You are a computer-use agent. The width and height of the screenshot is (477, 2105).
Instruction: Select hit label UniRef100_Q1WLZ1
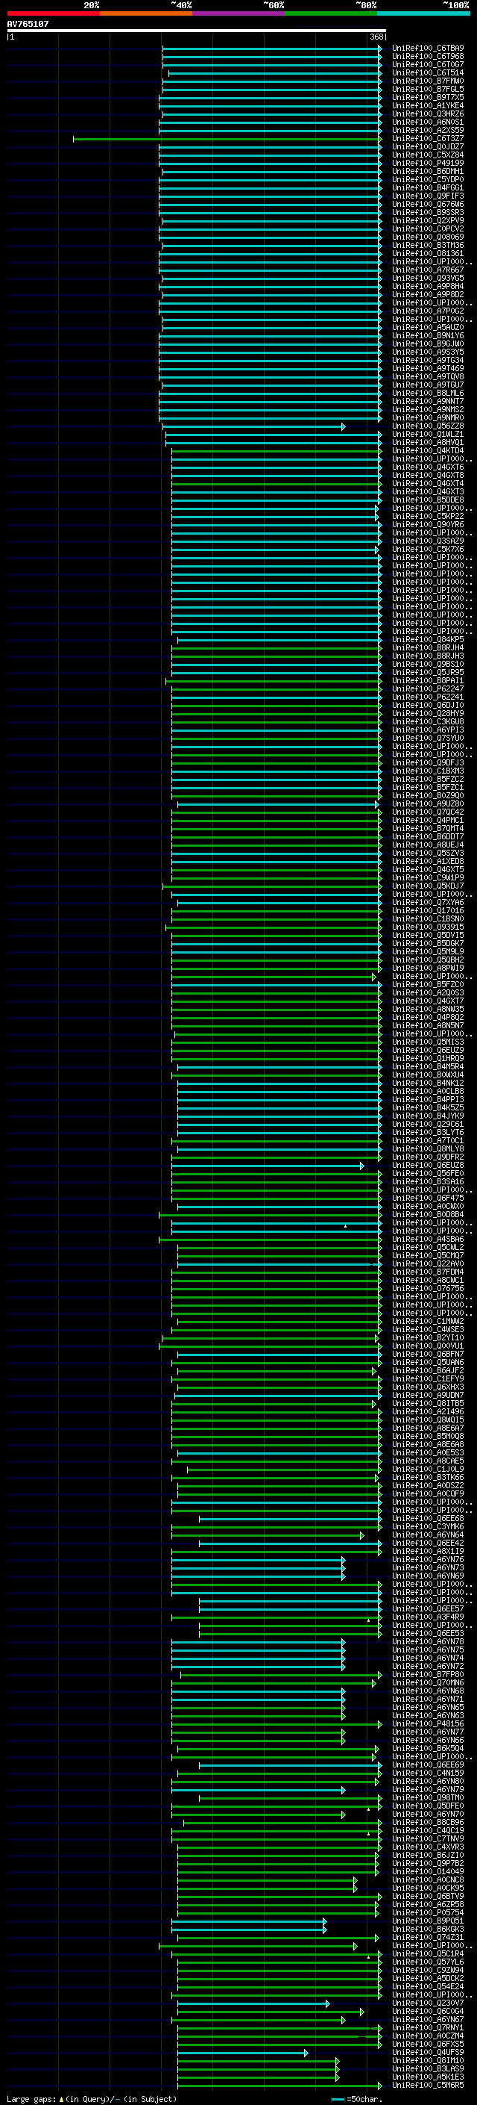pos(427,434)
